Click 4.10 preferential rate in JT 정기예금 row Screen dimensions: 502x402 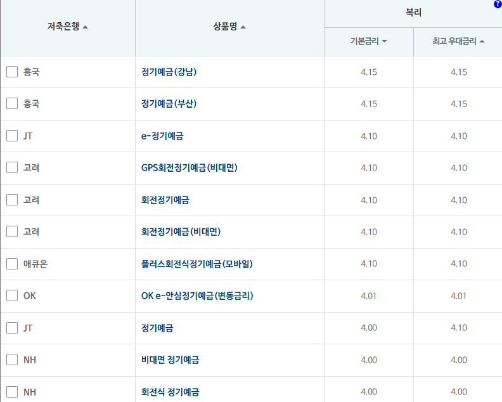click(459, 328)
